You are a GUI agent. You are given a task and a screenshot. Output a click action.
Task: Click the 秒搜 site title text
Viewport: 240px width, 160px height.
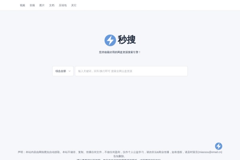coord(126,40)
